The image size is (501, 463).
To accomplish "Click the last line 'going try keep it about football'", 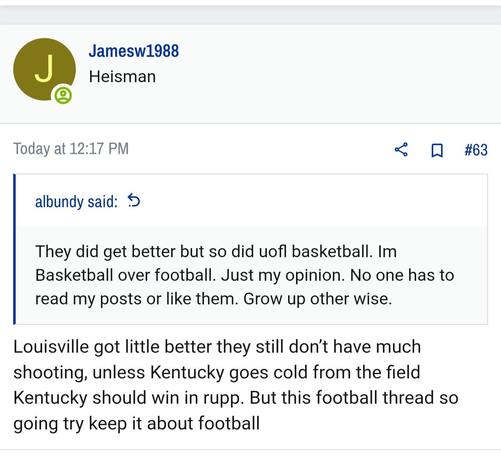I will click(136, 423).
